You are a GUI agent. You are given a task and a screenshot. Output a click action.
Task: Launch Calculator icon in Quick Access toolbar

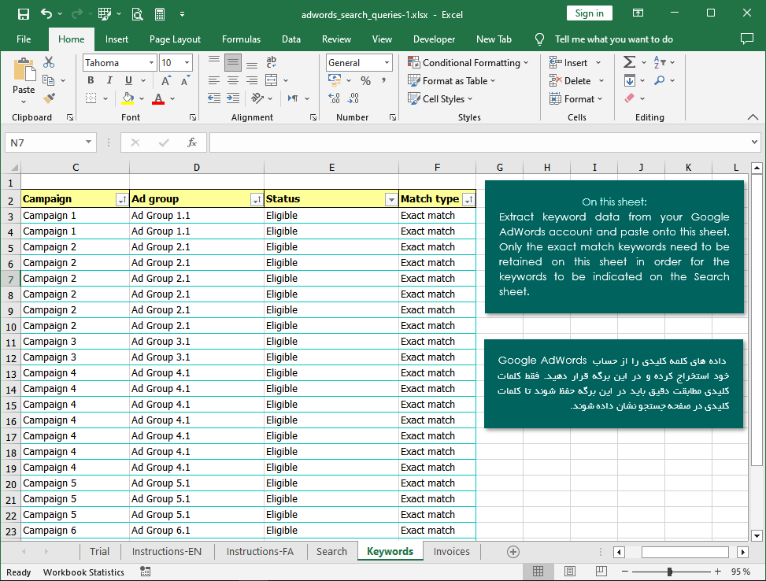(x=160, y=14)
